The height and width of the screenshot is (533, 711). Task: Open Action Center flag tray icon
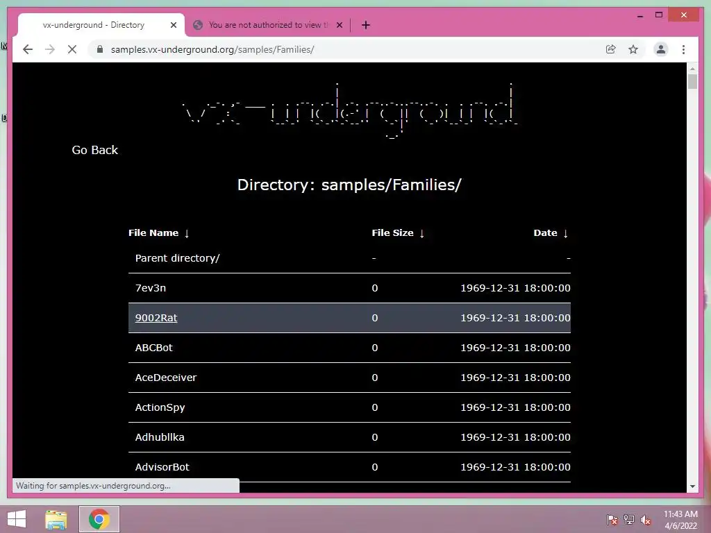pos(612,520)
